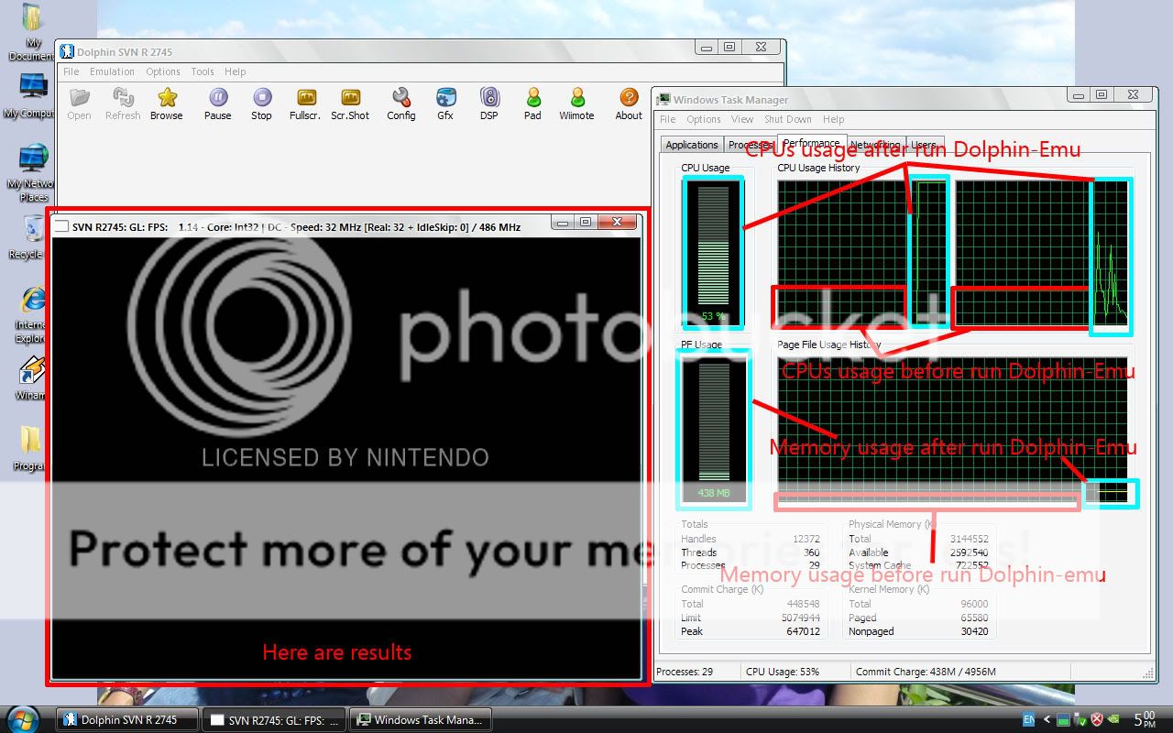Screen dimensions: 1173x733
Task: Stop the current emulation
Action: 261,101
